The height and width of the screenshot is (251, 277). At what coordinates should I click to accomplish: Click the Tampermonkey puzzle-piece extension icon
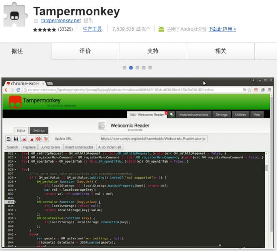tap(15, 15)
